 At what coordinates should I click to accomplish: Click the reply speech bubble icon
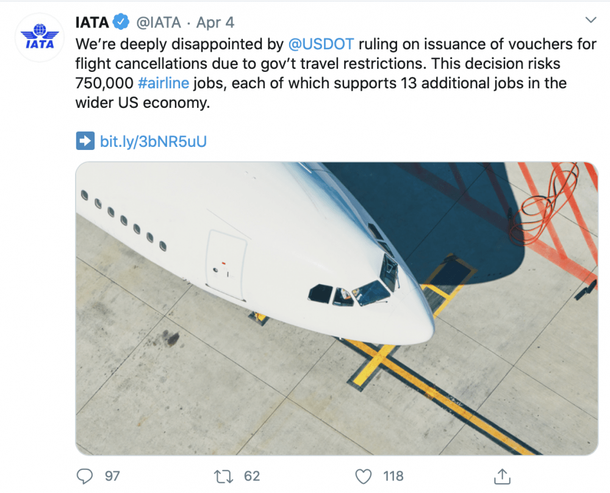point(84,476)
